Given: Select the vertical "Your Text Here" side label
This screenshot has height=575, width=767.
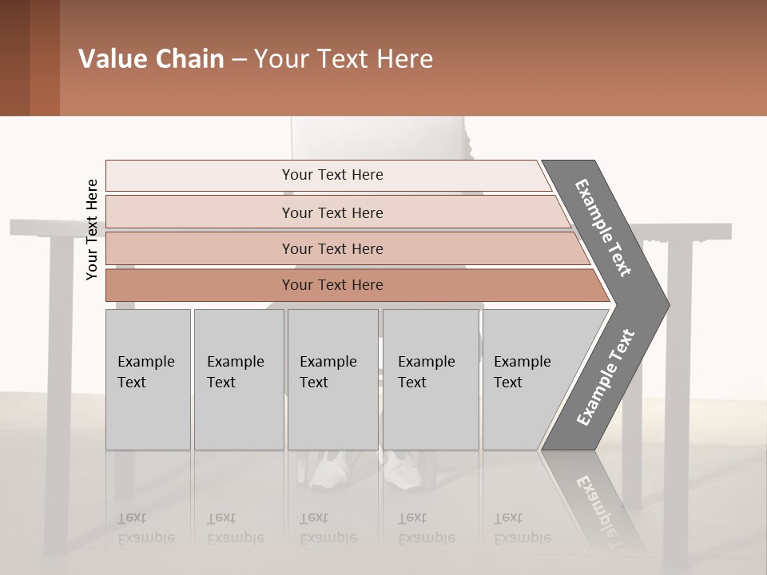Looking at the screenshot, I should point(92,229).
